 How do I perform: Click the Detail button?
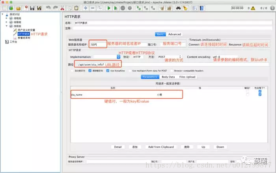118,147
